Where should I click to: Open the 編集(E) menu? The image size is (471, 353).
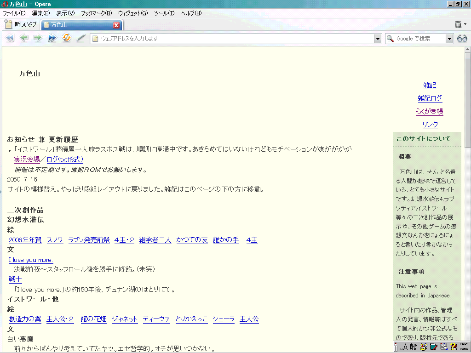[x=41, y=13]
